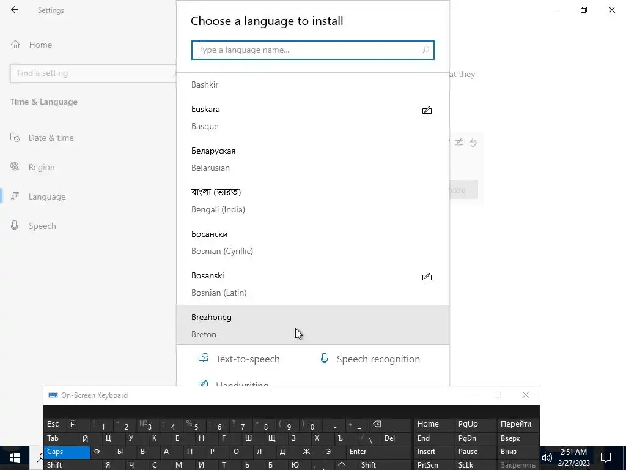Tap the Ф key
Viewport: 626px width, 470px height.
[x=102, y=452]
